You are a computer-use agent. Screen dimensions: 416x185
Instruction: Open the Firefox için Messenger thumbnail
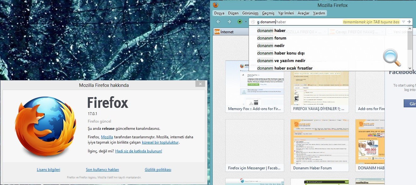click(255, 145)
